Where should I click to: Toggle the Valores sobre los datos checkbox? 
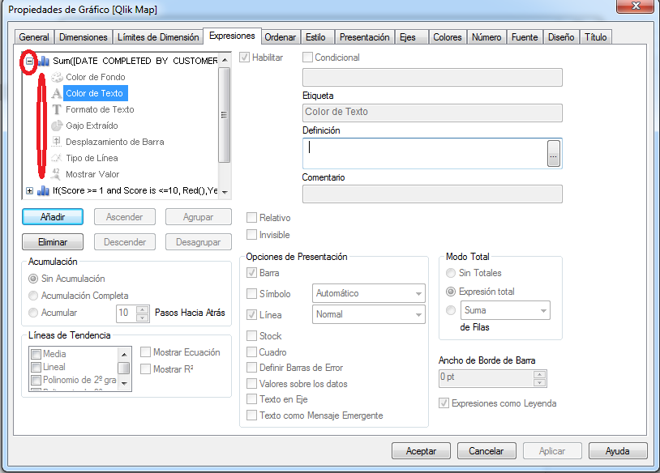[x=251, y=384]
